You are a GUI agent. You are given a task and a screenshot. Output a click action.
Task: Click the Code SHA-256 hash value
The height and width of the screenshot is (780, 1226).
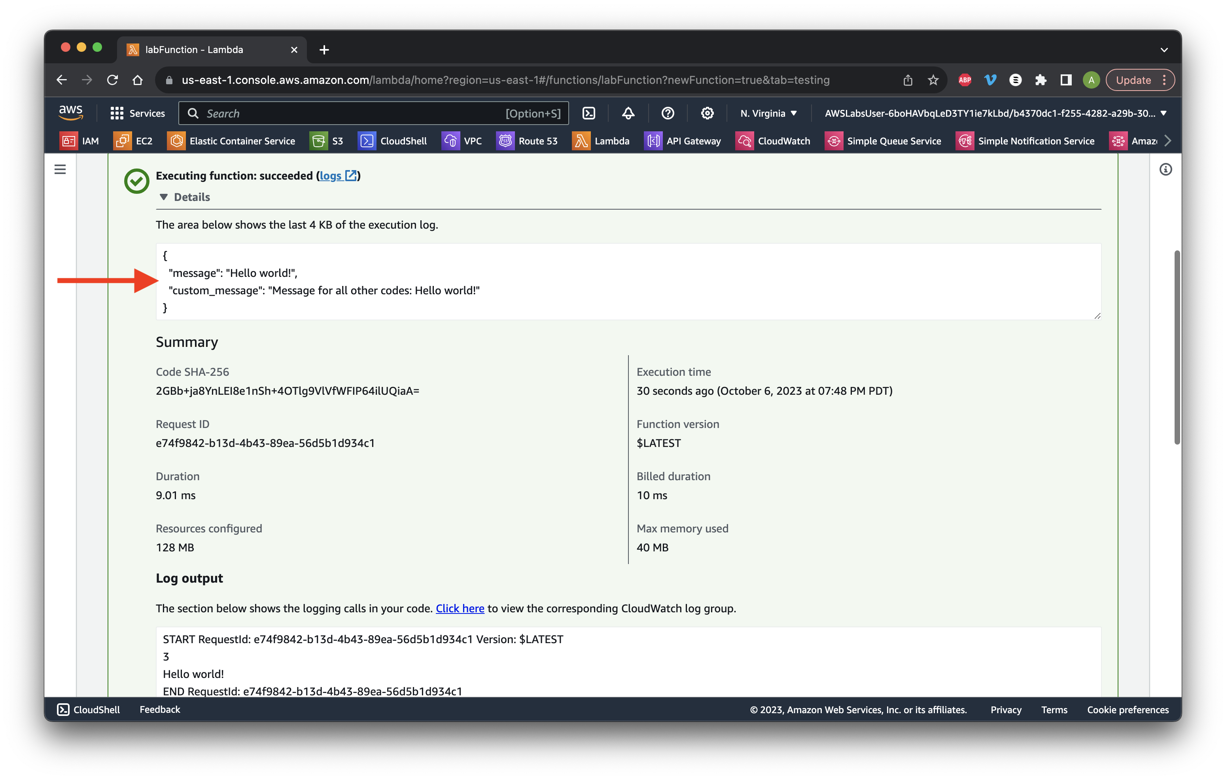point(287,390)
